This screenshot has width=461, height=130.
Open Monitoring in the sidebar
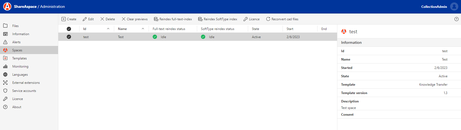[20, 66]
